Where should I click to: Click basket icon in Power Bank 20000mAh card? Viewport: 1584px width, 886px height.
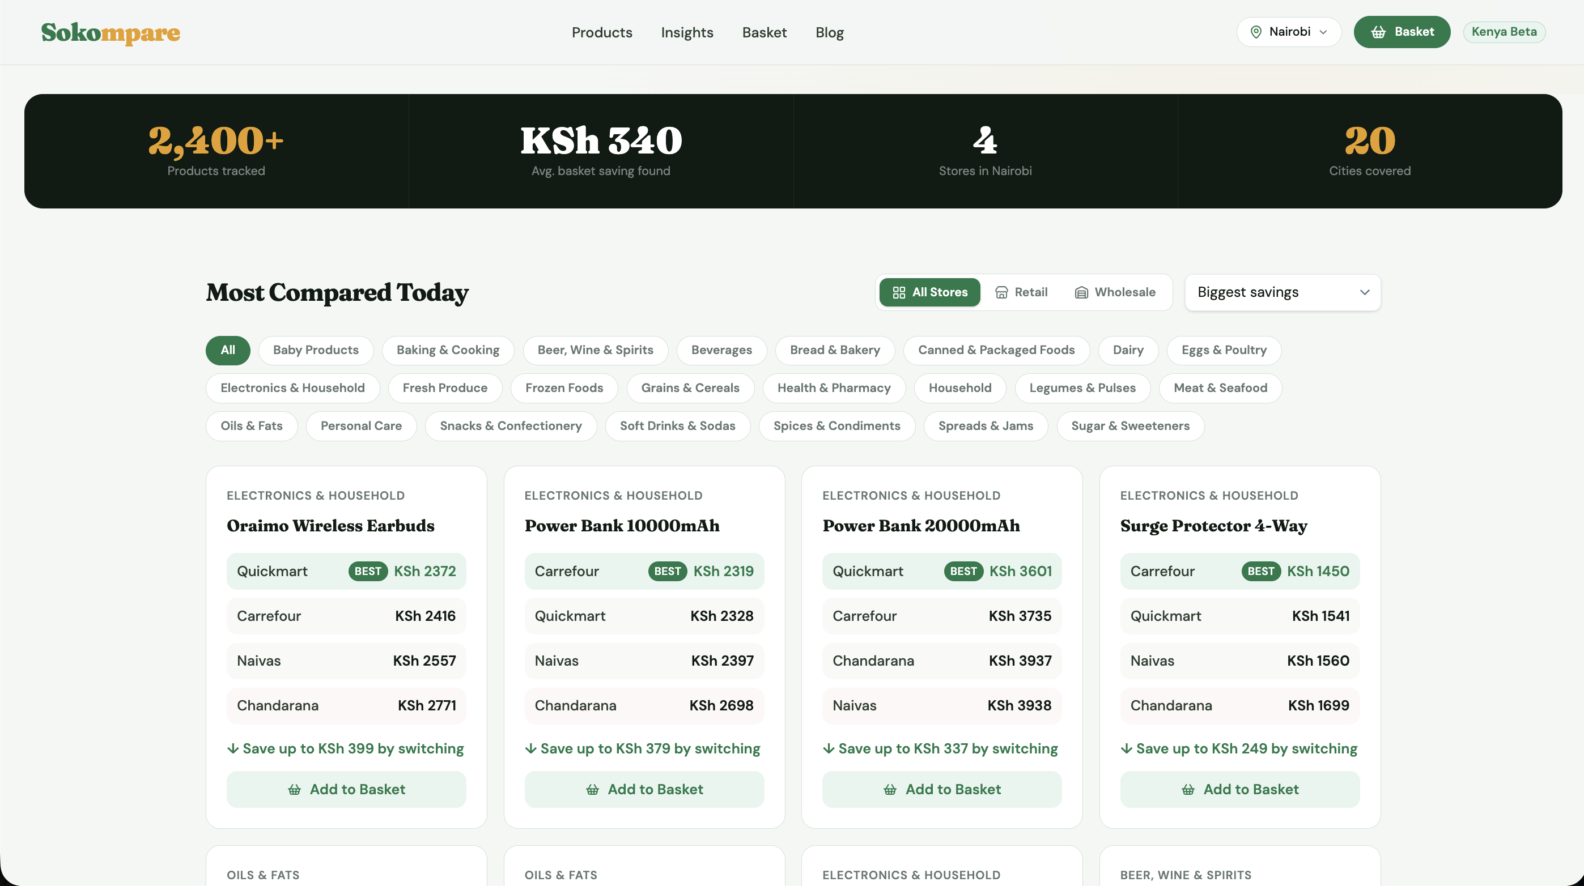[890, 790]
